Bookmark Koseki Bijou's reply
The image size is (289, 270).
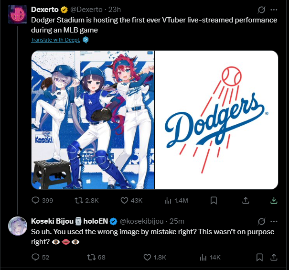pos(259,257)
